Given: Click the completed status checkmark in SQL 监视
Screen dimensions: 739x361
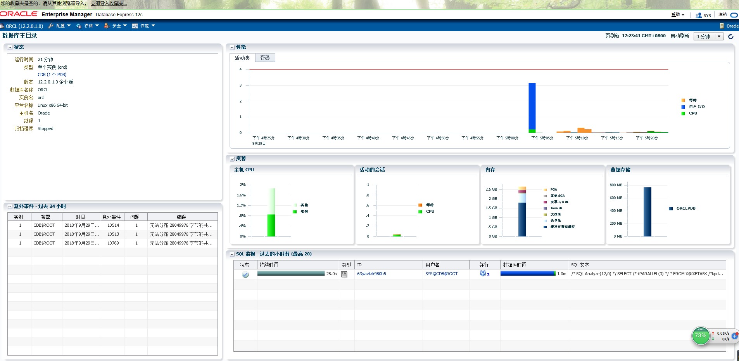Looking at the screenshot, I should pos(245,274).
